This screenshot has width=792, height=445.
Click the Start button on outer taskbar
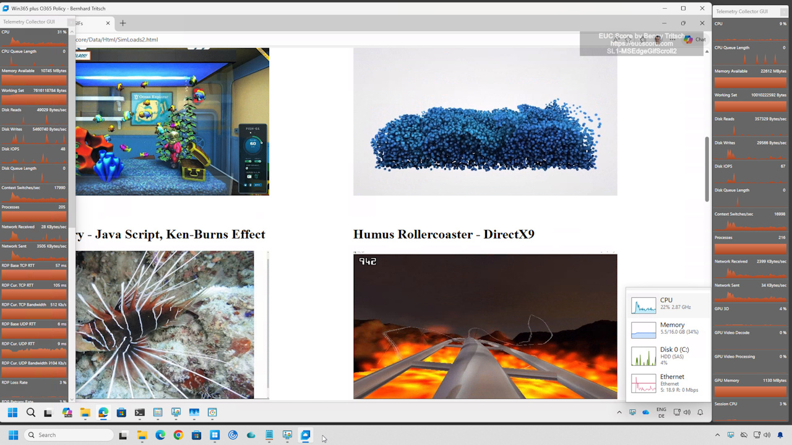[x=13, y=435]
